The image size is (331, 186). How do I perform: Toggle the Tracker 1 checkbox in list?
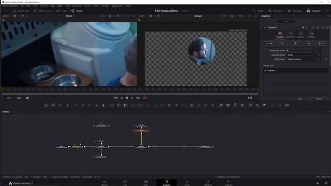point(265,70)
